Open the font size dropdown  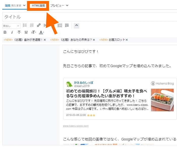click(34, 32)
